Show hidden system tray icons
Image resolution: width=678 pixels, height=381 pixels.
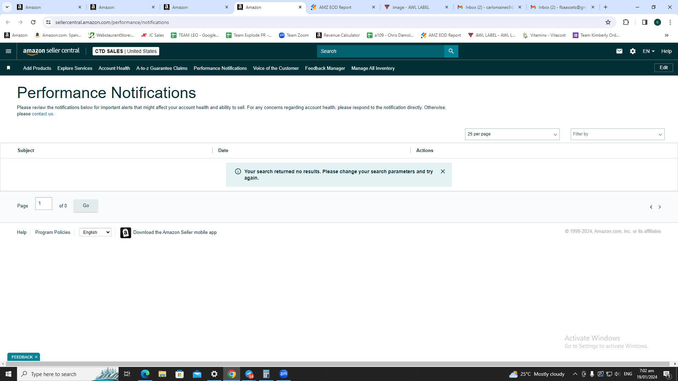[575, 374]
